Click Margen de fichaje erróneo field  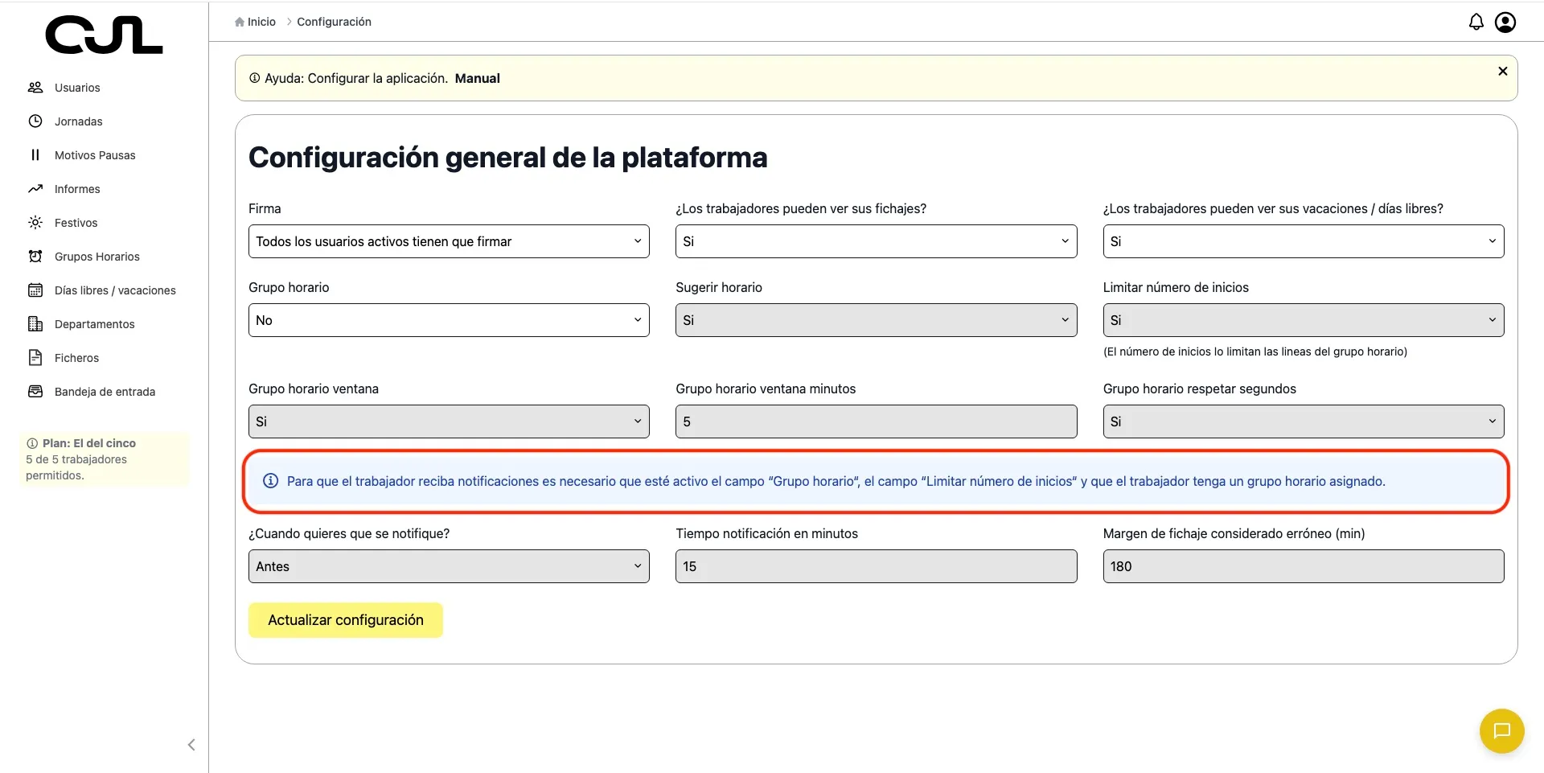tap(1303, 566)
